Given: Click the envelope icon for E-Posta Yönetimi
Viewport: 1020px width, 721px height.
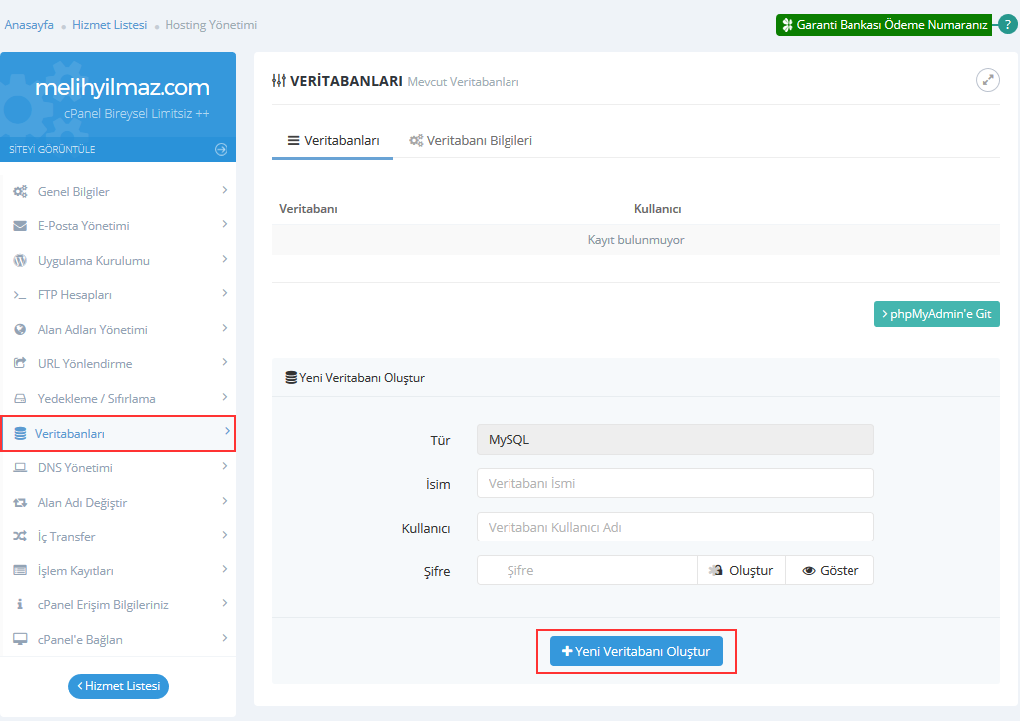Looking at the screenshot, I should [20, 226].
